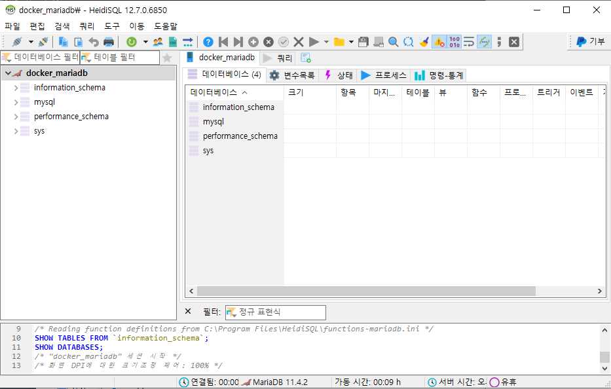The image size is (611, 389).
Task: Expand information_schema in the tree
Action: click(16, 88)
